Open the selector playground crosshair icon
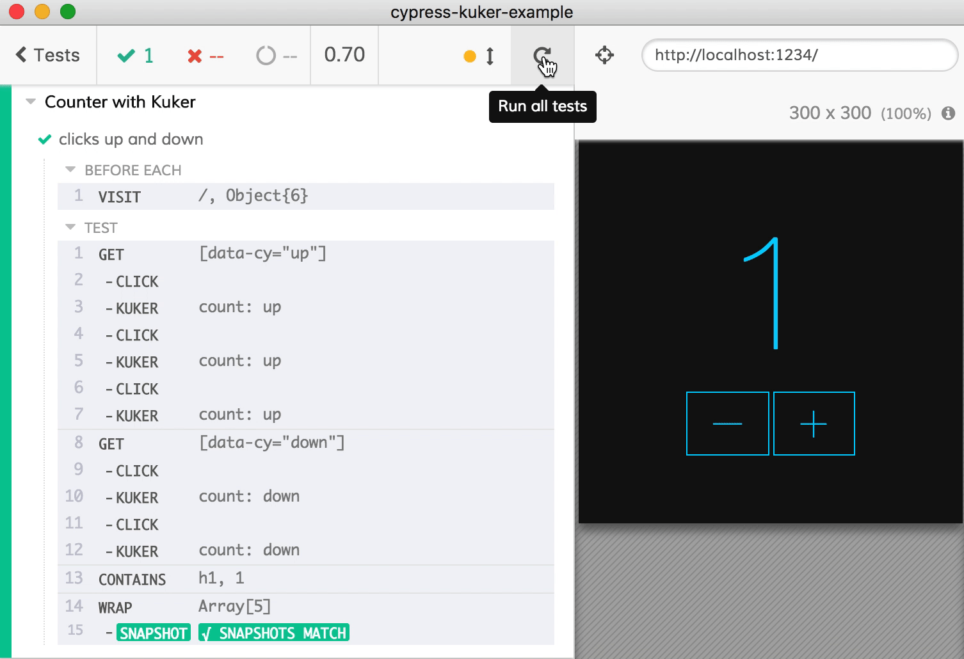Viewport: 964px width, 659px height. (604, 56)
